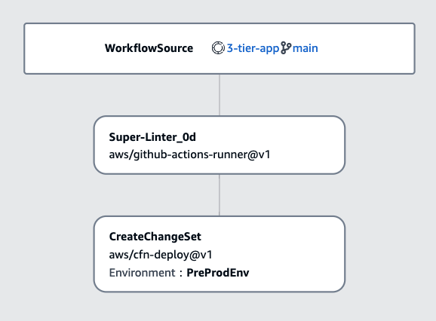Screen dimensions: 436x321
Task: Click the git branch icon before main
Action: coord(286,47)
